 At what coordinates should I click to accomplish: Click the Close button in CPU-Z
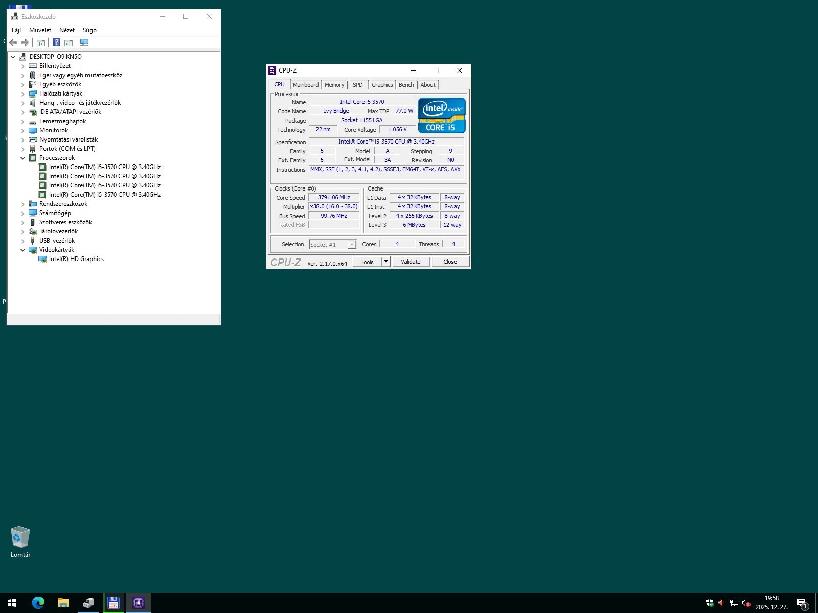450,262
